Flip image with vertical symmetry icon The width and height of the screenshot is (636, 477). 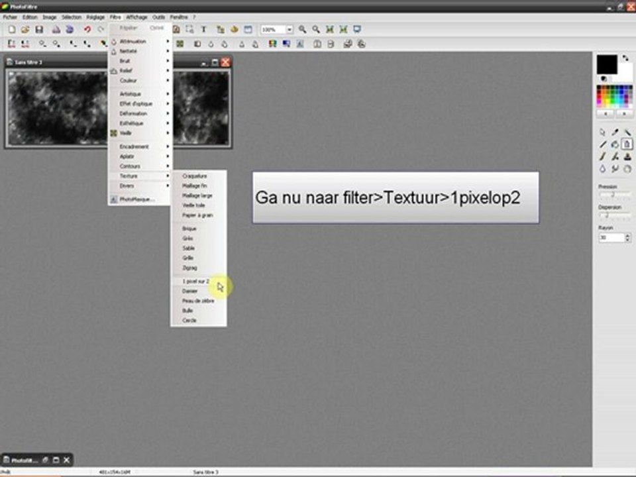pyautogui.click(x=331, y=44)
